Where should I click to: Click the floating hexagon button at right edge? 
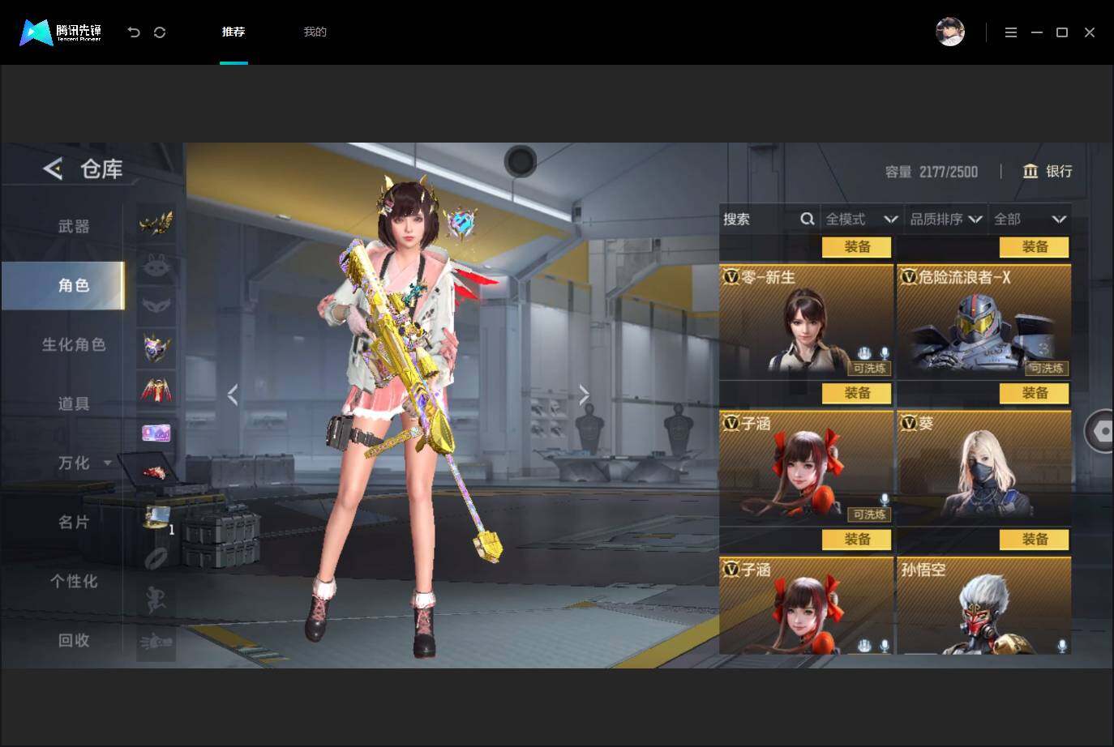coord(1101,432)
